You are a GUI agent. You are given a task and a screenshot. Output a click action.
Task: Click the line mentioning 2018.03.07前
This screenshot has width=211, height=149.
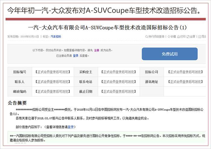pyautogui.click(x=82, y=118)
